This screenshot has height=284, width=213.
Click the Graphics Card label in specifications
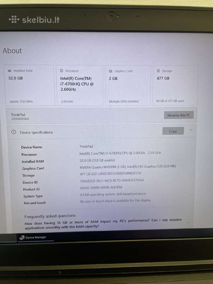(33, 169)
